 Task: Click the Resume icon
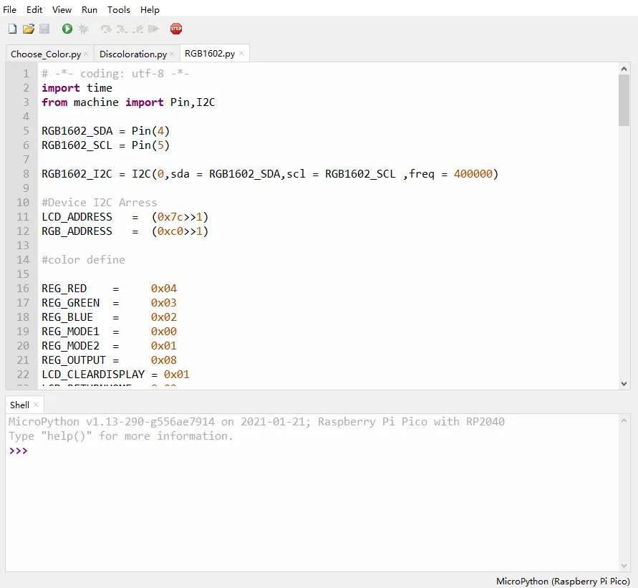click(153, 29)
